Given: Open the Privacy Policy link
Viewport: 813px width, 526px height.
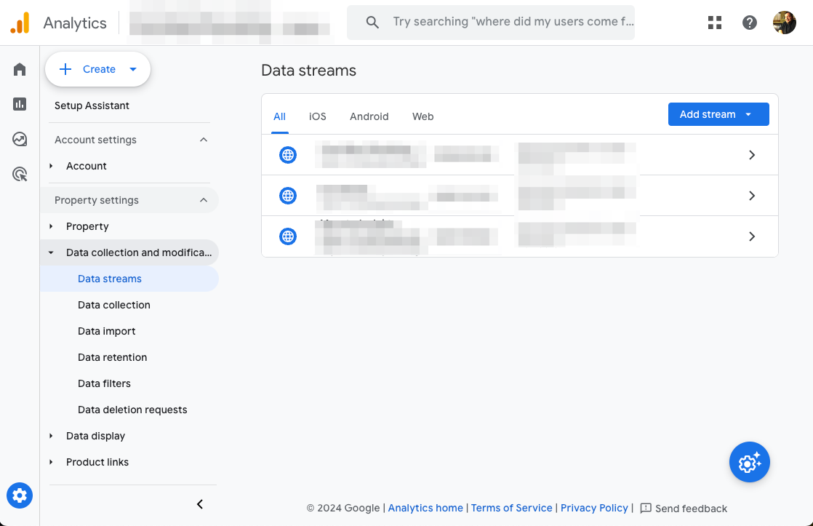Looking at the screenshot, I should coord(594,508).
